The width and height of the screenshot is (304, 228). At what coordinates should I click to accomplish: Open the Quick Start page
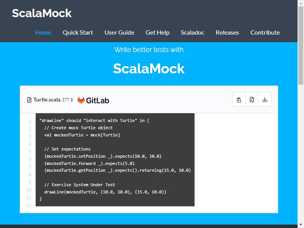click(x=78, y=33)
